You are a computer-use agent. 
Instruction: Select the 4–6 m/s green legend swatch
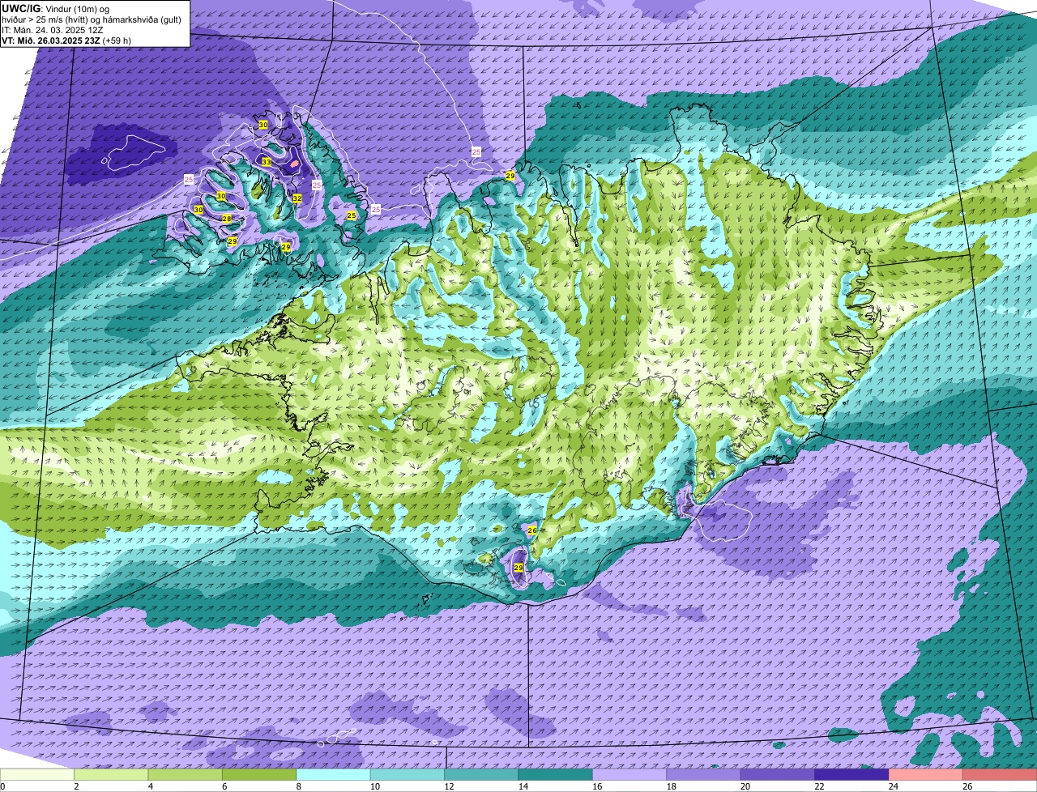tap(185, 775)
